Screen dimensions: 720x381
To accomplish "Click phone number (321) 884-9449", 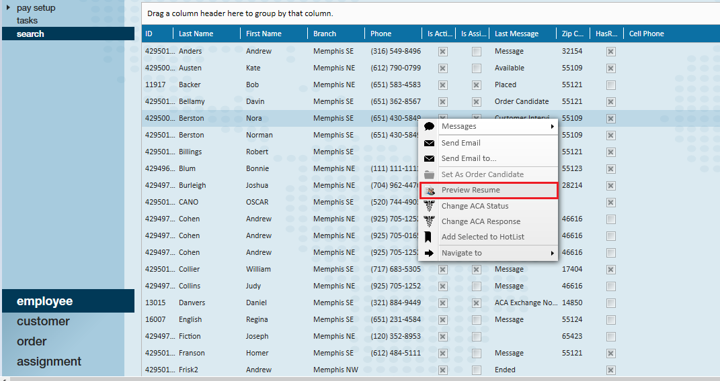I will click(396, 303).
